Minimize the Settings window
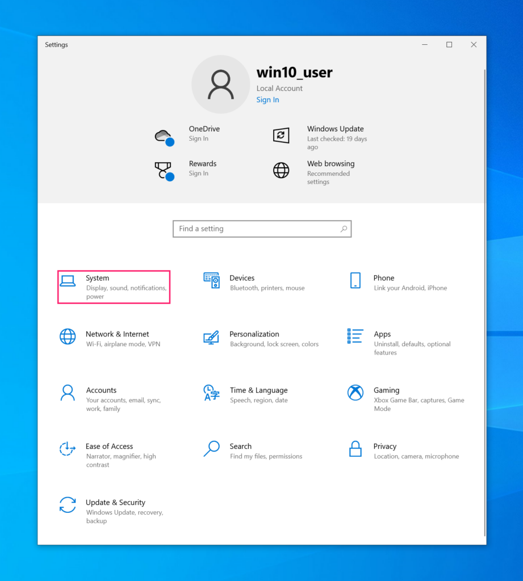523x581 pixels. pyautogui.click(x=425, y=44)
